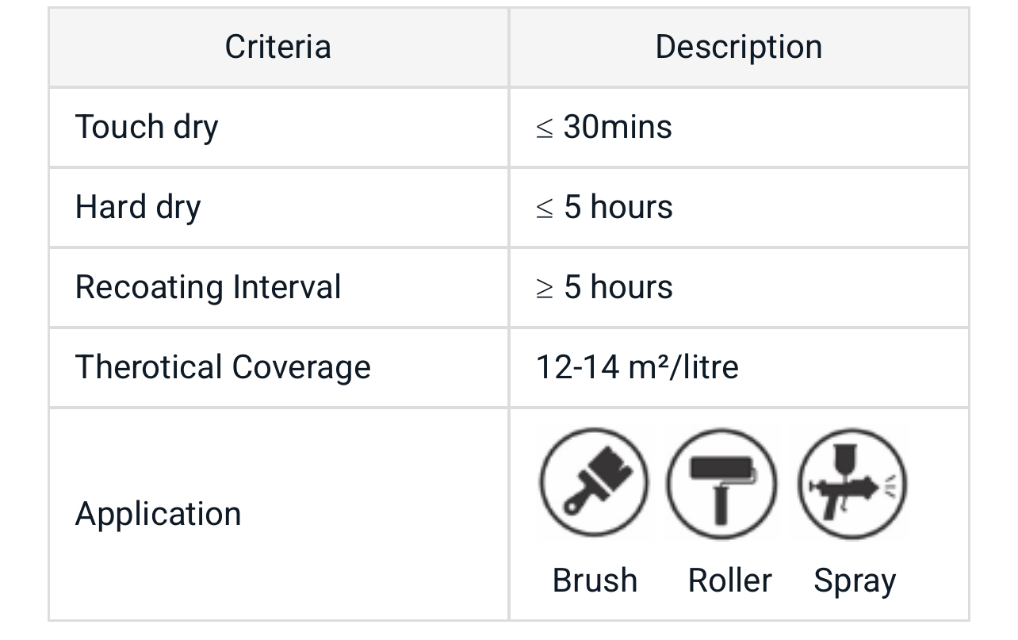Click the less-than-or-equal symbol beside 30mins
Screen dimensions: 1018x640
tap(544, 128)
